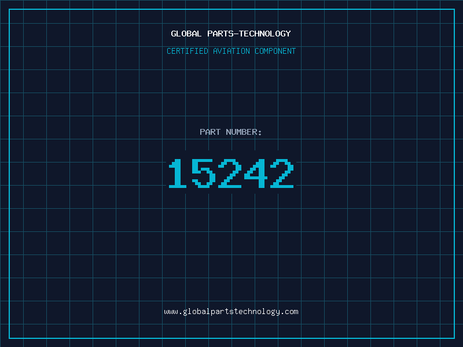Select the digit 4 of the part number
Image resolution: width=463 pixels, height=347 pixels.
pos(256,173)
